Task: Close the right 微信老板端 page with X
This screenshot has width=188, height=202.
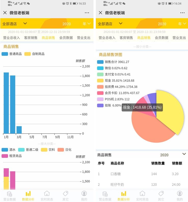Action: (x=100, y=13)
